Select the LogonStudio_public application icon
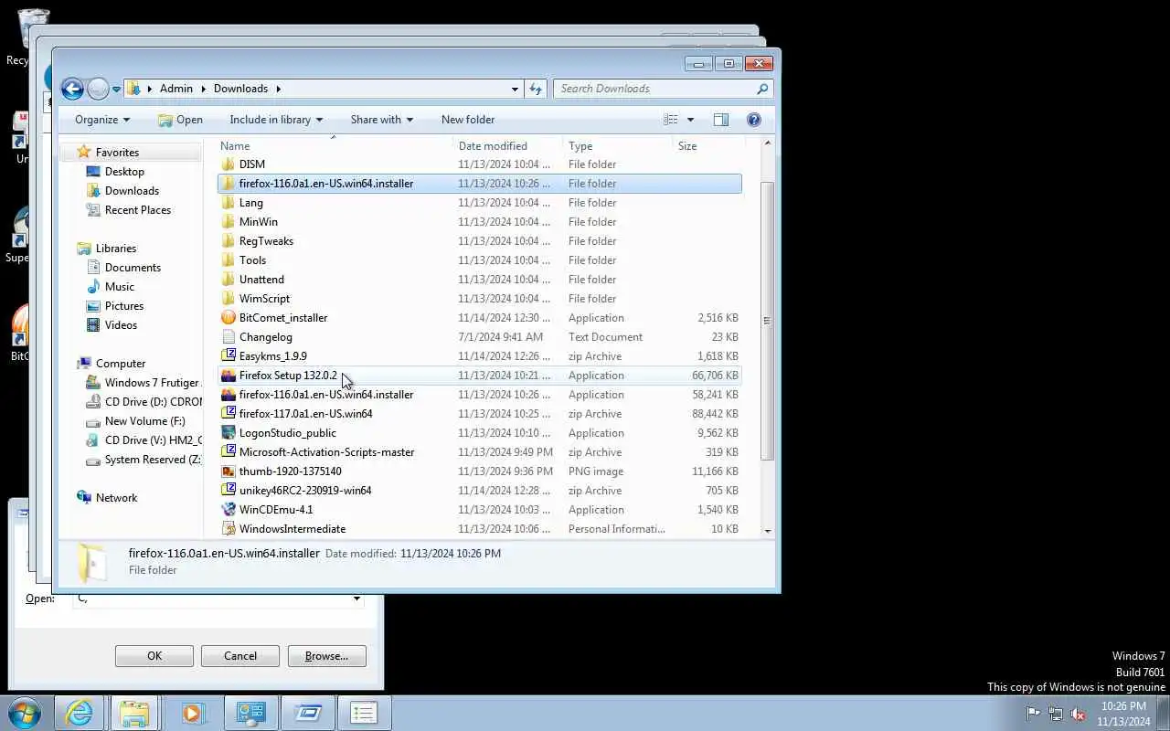This screenshot has width=1170, height=731. click(x=229, y=433)
